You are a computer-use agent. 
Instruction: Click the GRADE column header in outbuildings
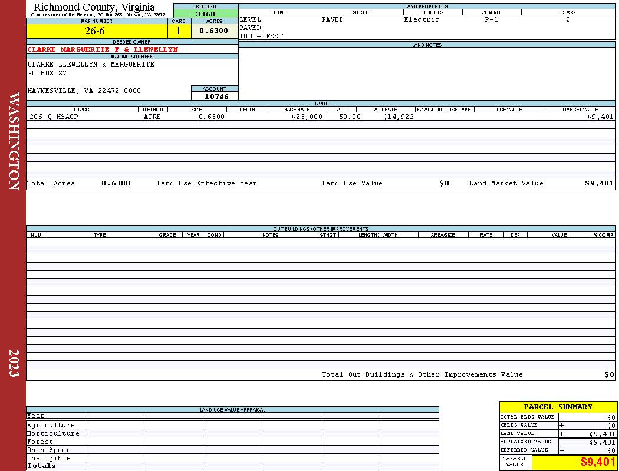167,235
